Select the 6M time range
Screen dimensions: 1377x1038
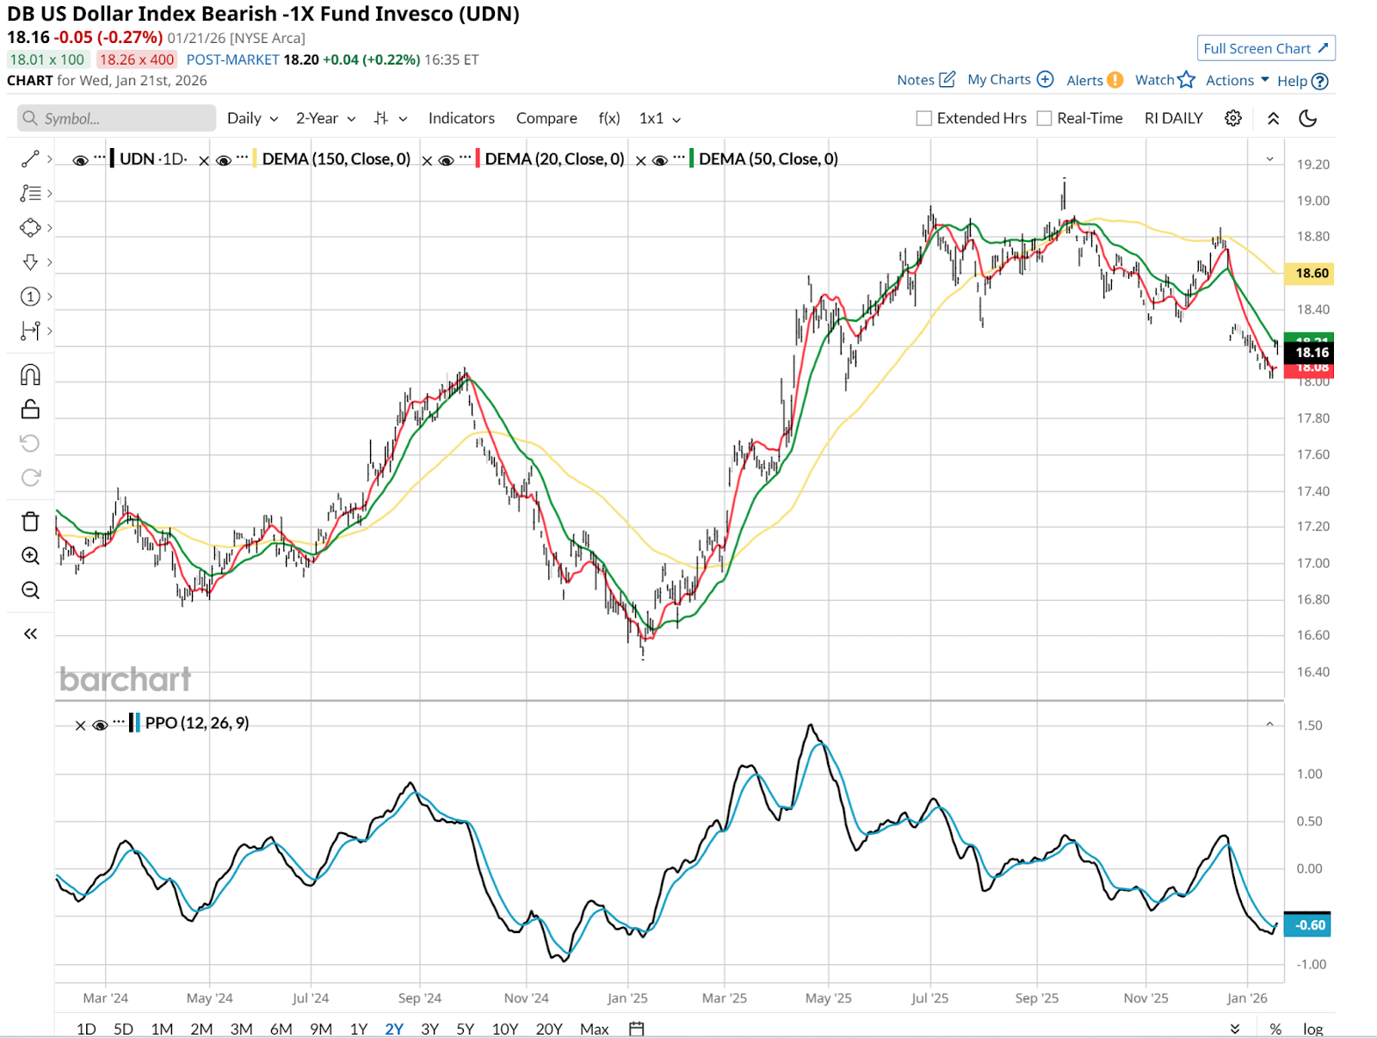tap(281, 1029)
